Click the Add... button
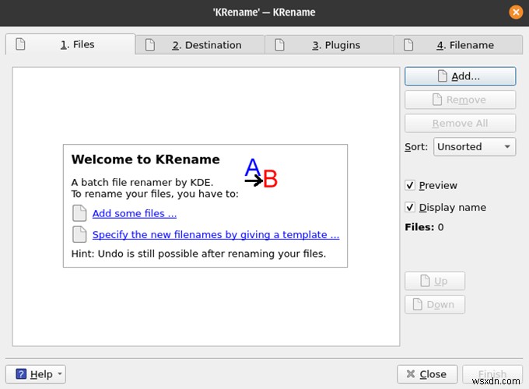The image size is (529, 389). coord(461,76)
